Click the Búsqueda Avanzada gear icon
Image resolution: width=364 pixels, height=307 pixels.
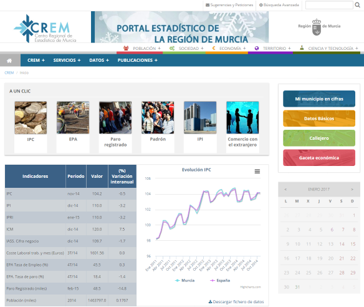(x=261, y=5)
